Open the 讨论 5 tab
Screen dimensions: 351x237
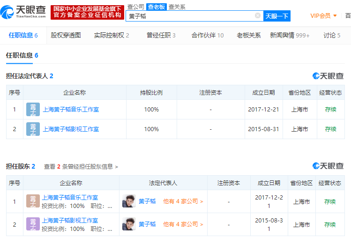click(x=332, y=35)
